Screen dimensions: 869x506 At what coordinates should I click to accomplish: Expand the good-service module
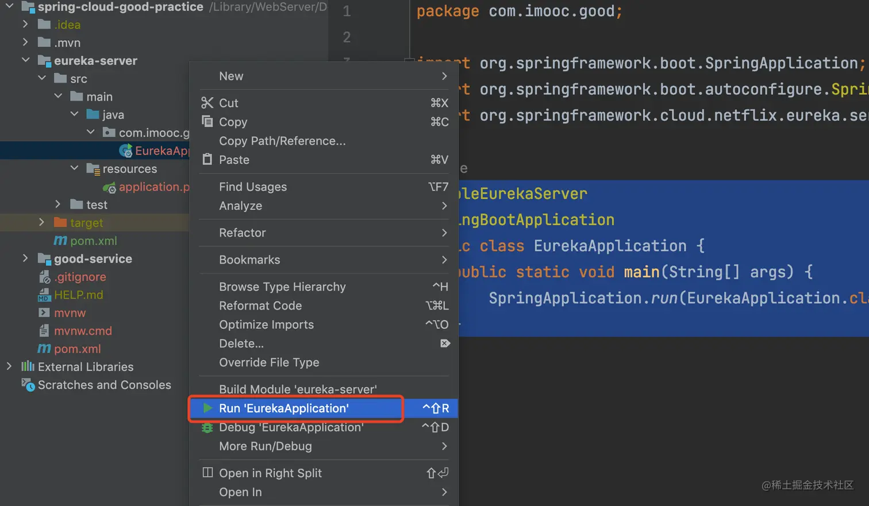point(25,258)
